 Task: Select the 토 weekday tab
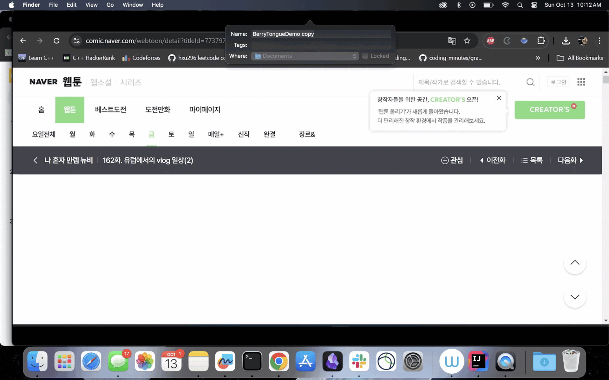tap(171, 134)
